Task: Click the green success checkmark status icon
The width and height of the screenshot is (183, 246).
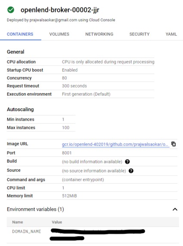Action: point(11,10)
